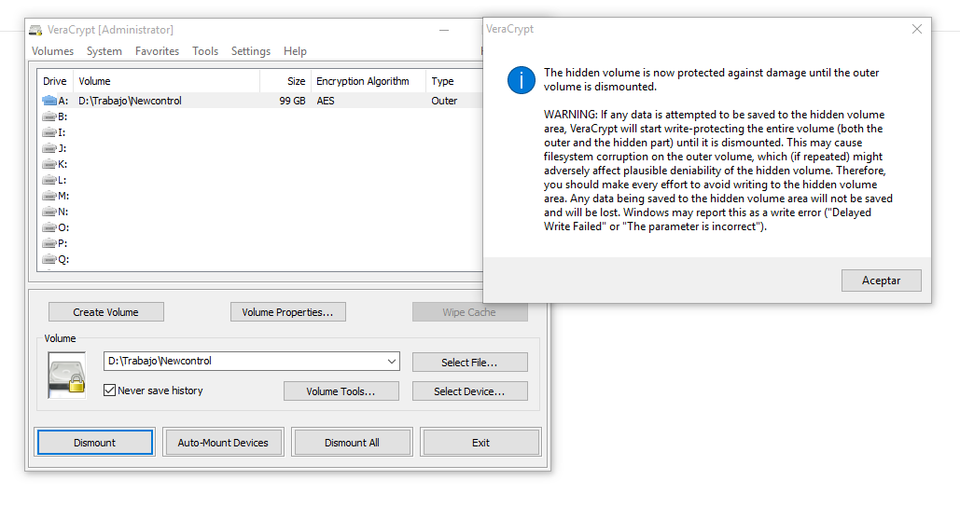Click the Type column header
This screenshot has height=507, width=960.
[454, 81]
